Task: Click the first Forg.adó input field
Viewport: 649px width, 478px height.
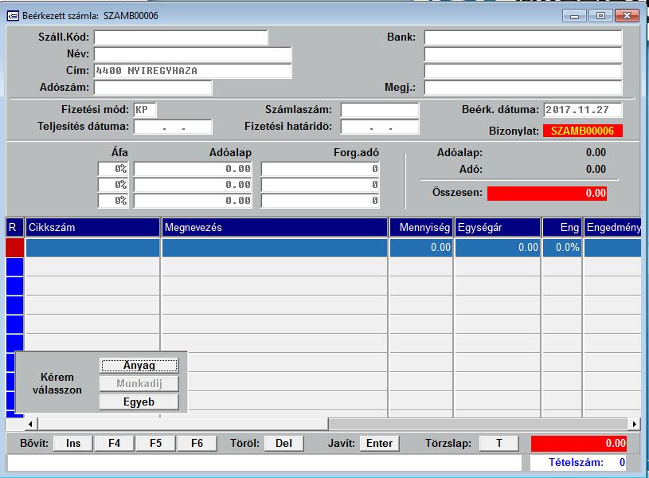Action: [320, 169]
